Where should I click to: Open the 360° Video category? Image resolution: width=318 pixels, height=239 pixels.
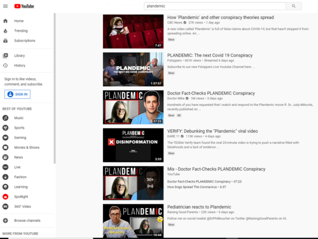[x=22, y=207]
